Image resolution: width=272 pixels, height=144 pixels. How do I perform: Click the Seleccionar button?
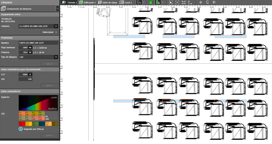click(x=49, y=32)
